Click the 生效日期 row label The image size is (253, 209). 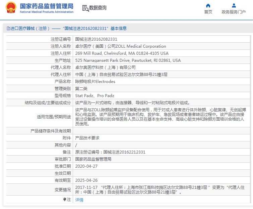click(63, 173)
